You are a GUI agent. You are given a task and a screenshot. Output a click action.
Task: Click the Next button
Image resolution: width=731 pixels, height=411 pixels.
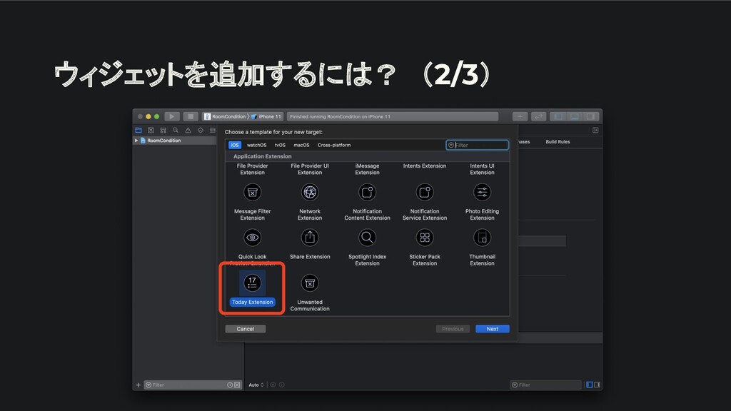pyautogui.click(x=493, y=329)
